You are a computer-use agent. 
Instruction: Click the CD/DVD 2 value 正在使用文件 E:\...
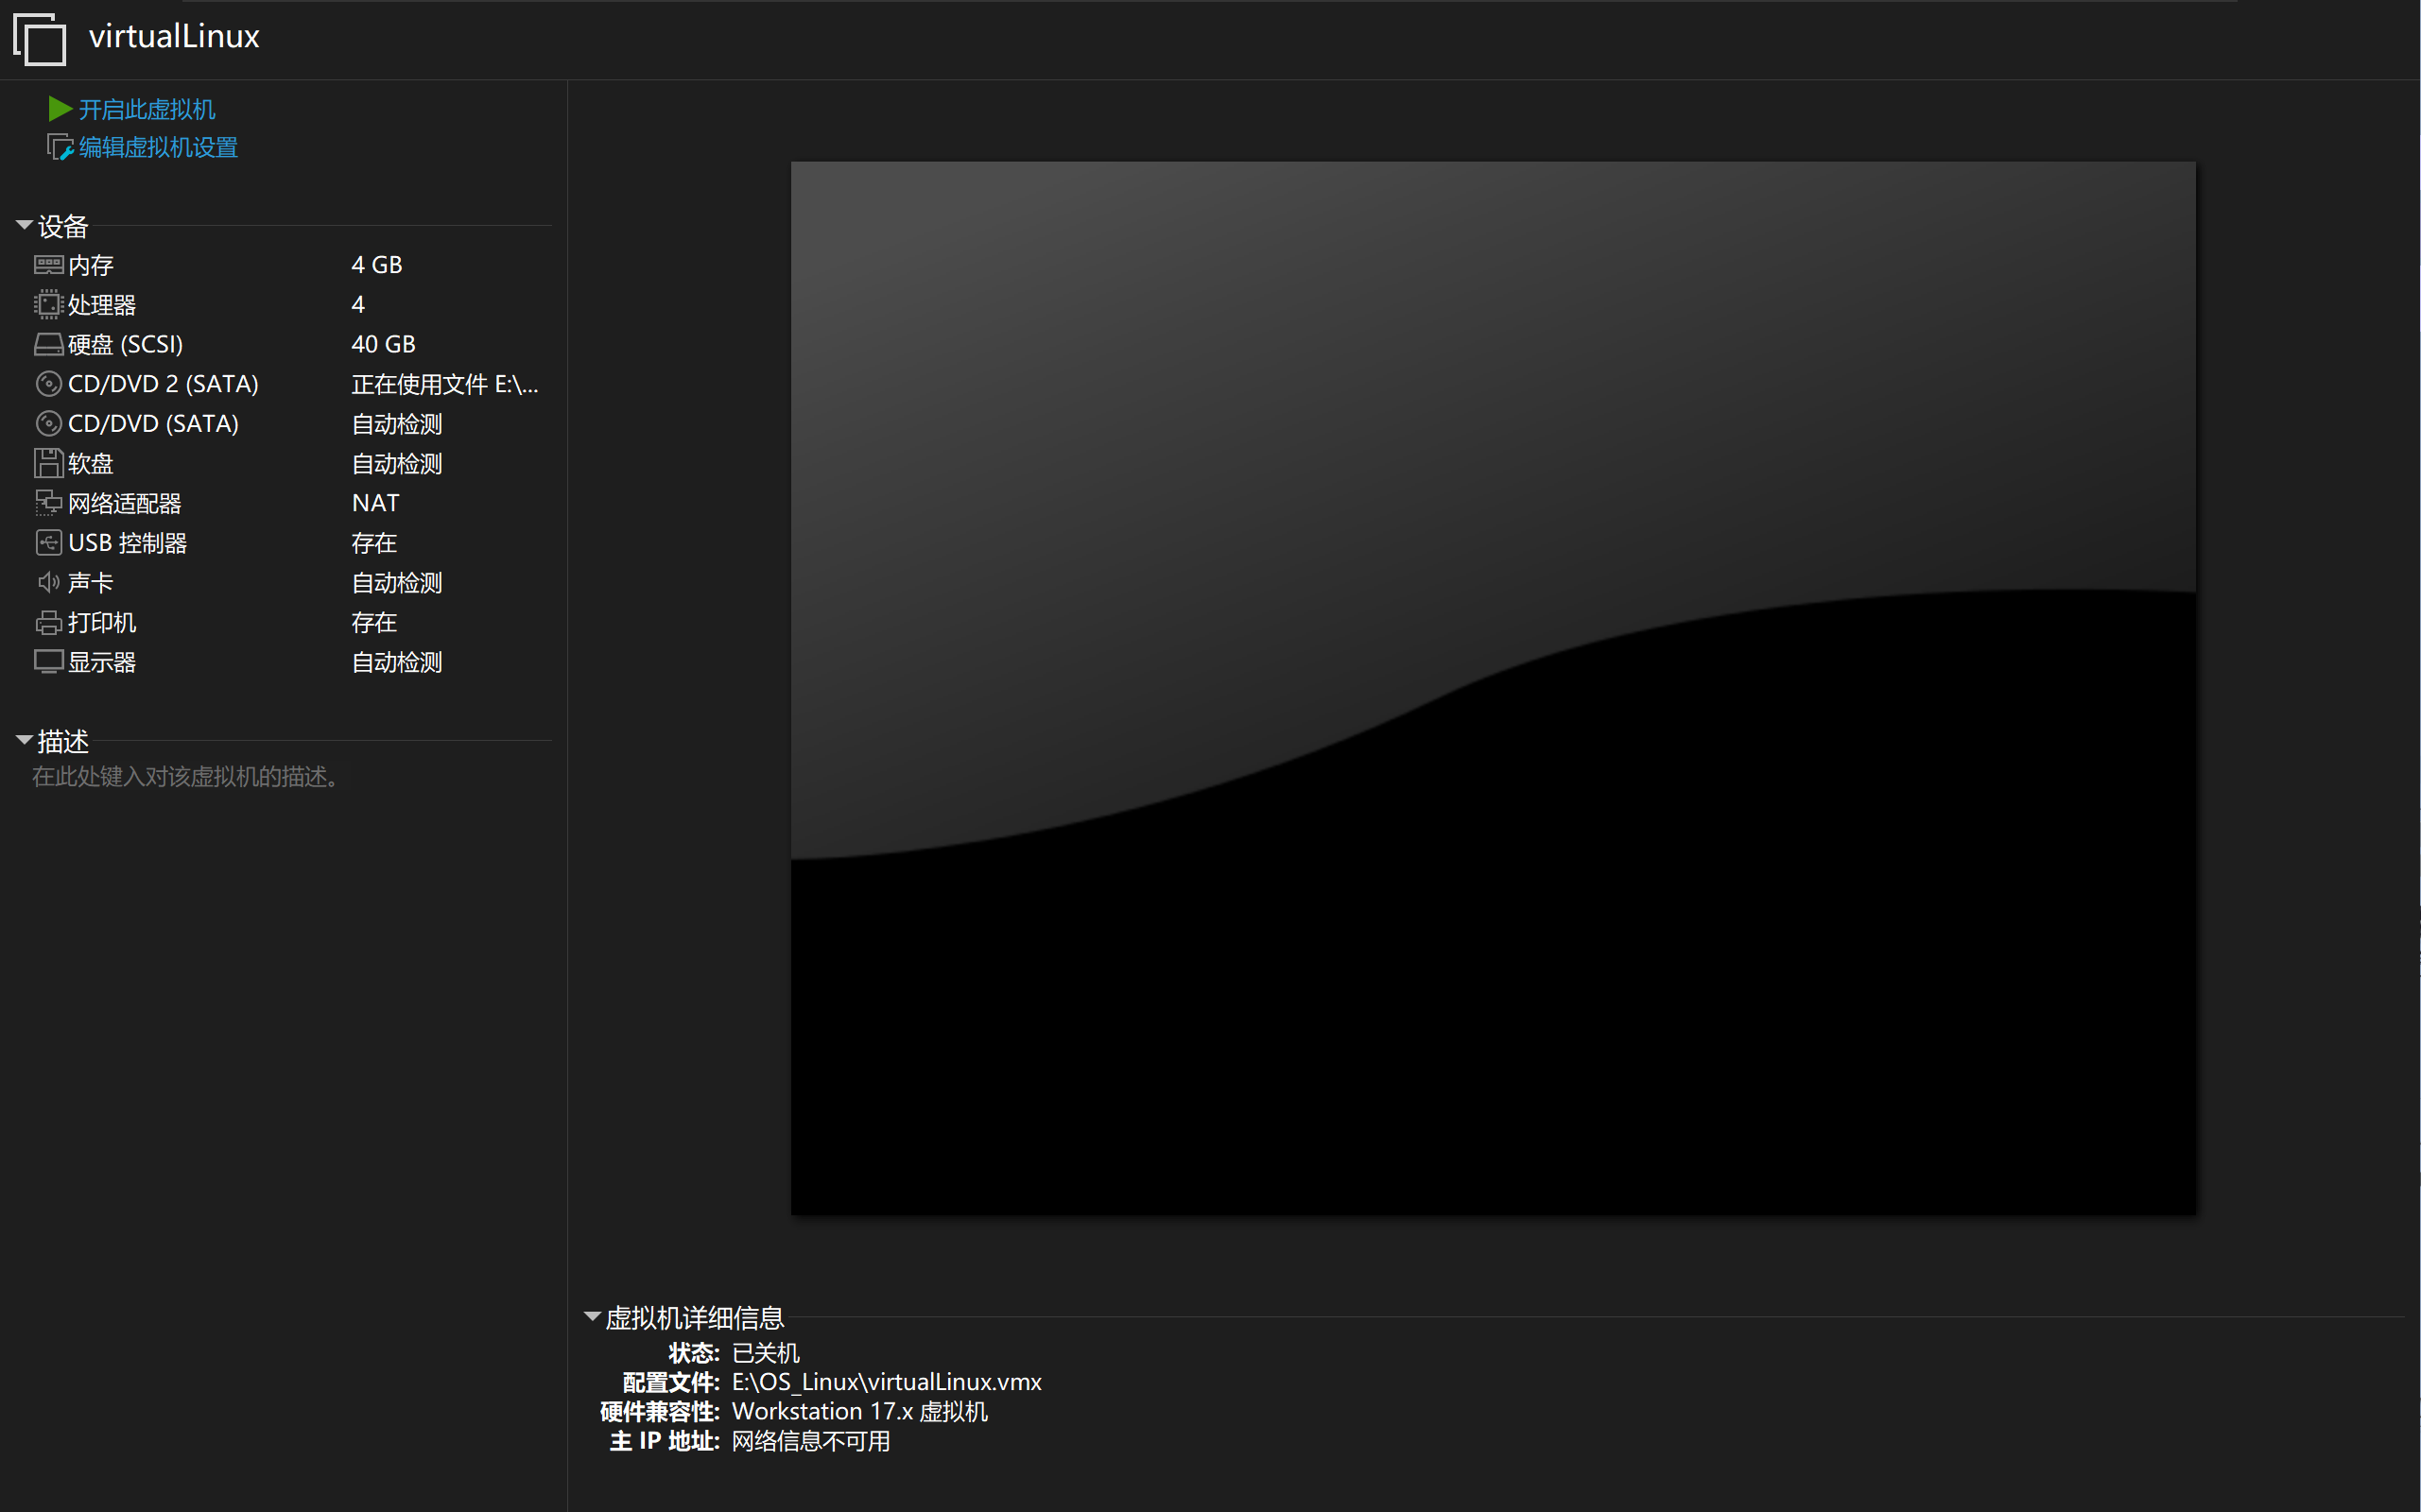pyautogui.click(x=445, y=384)
